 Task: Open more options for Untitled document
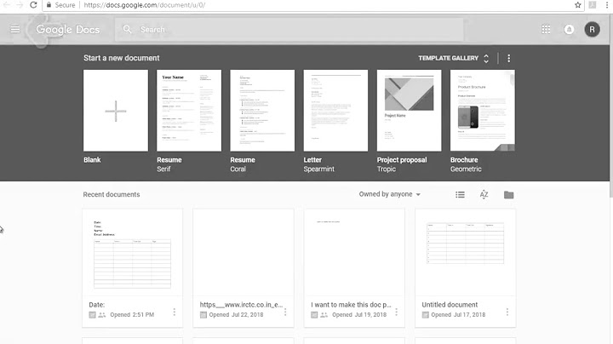507,312
